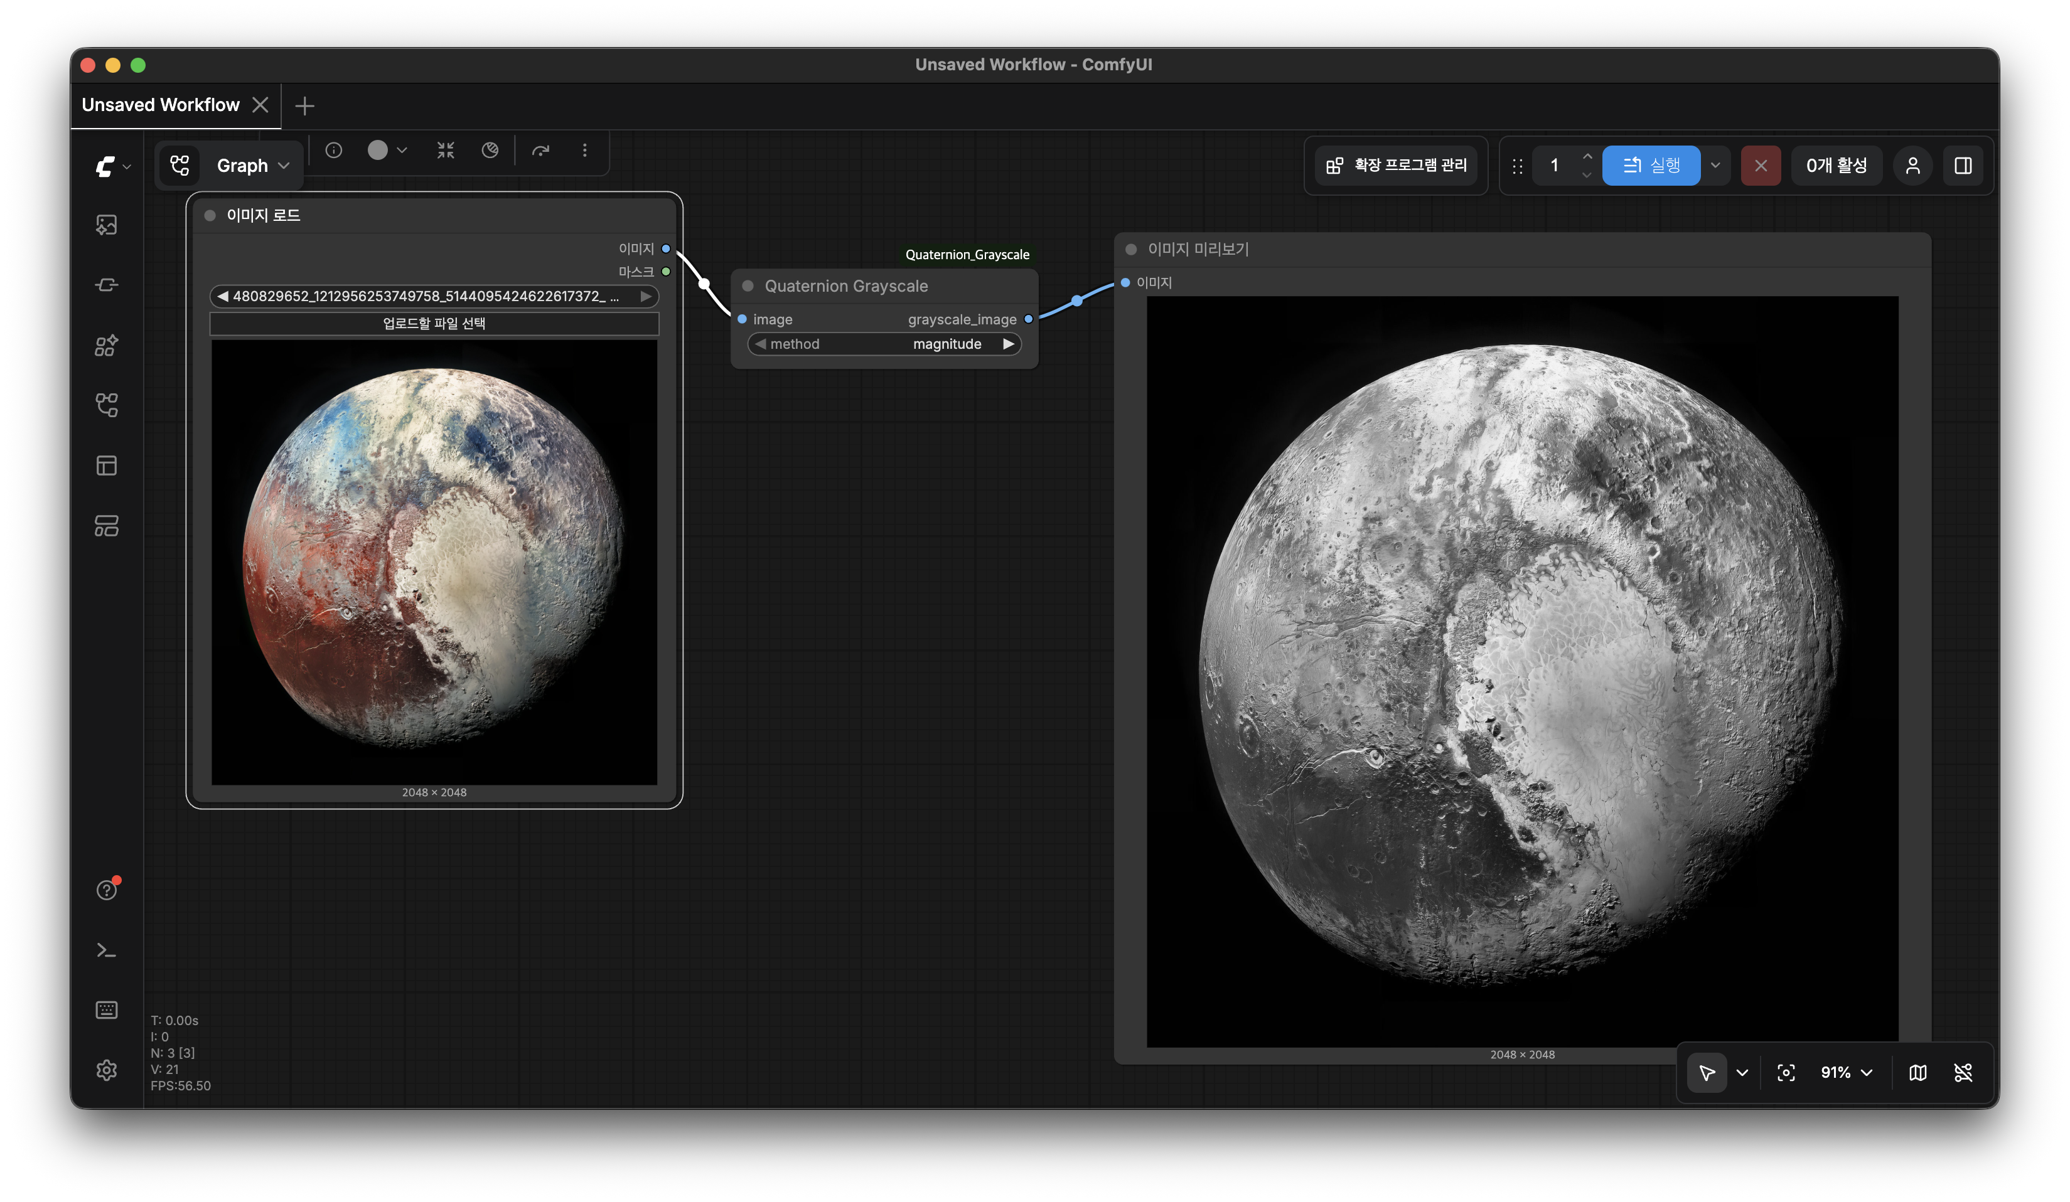Click the fit view to nodes icon
The height and width of the screenshot is (1202, 2070).
[x=1786, y=1072]
